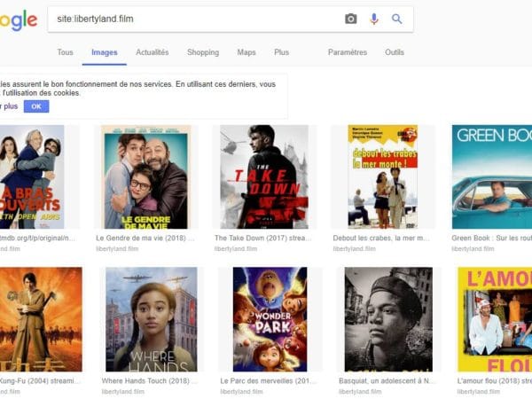Click the magnifying glass search icon
The image size is (532, 399).
point(396,19)
